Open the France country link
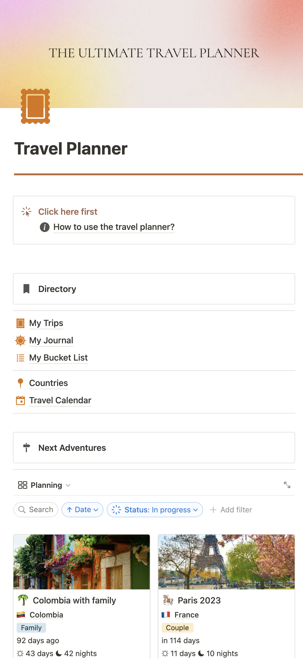Screen dimensions: 303x658 click(x=186, y=615)
